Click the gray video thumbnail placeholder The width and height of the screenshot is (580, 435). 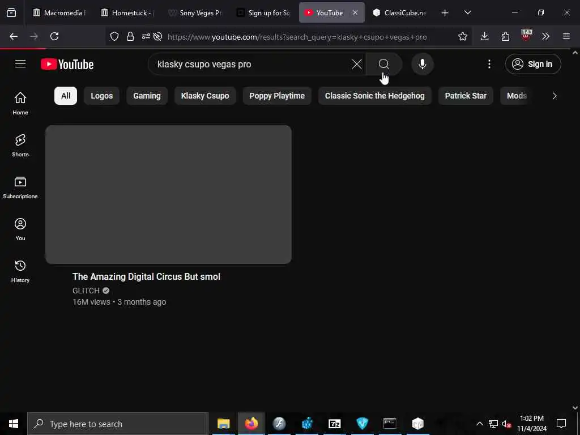(168, 195)
